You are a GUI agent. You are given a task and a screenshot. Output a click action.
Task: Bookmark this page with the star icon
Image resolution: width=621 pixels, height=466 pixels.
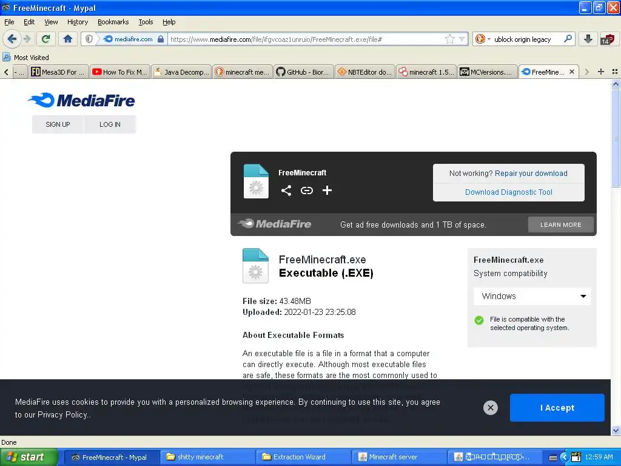(x=450, y=39)
